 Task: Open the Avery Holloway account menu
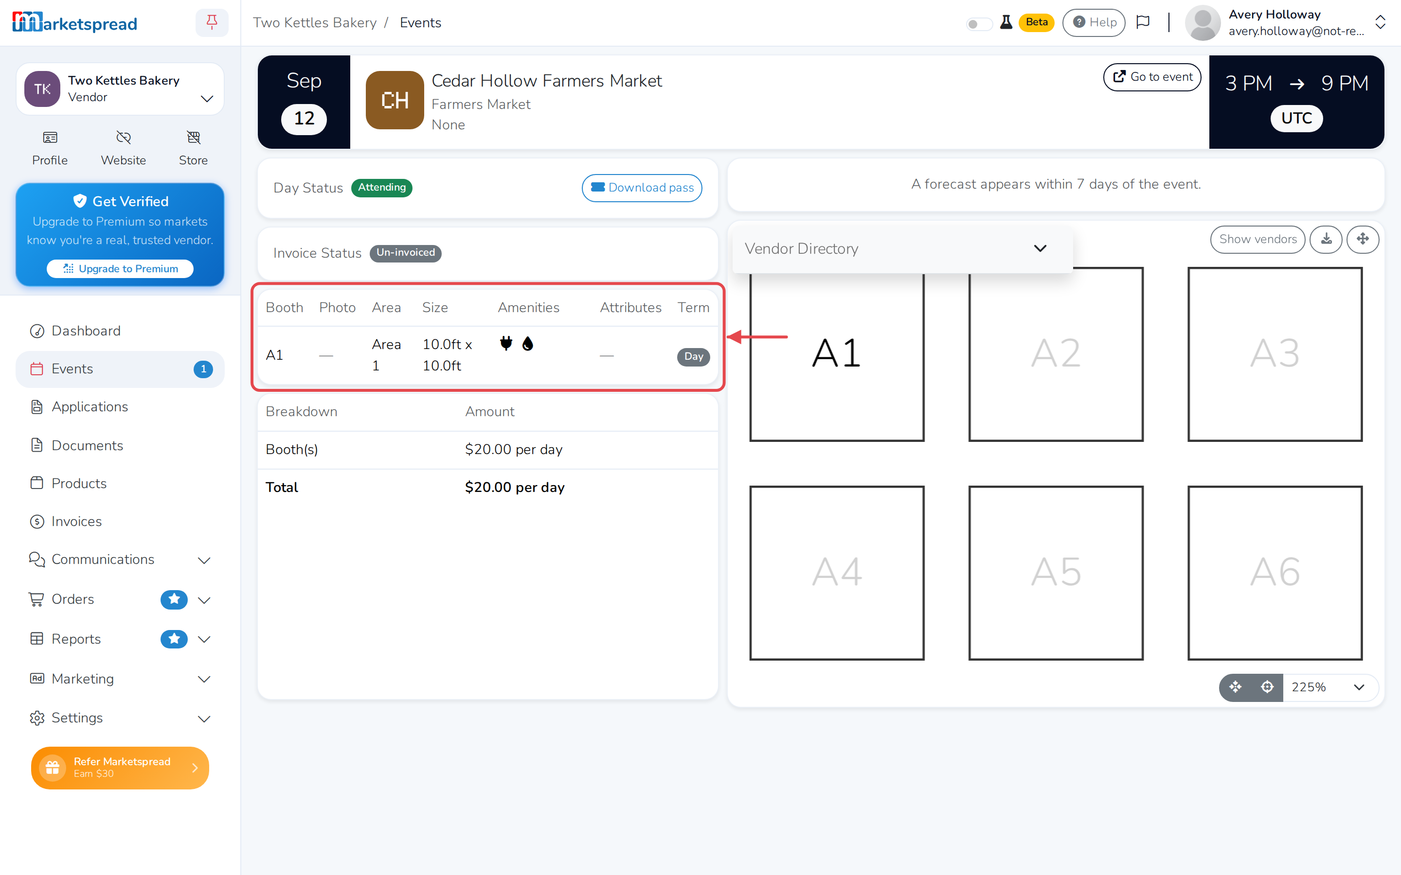(x=1286, y=22)
